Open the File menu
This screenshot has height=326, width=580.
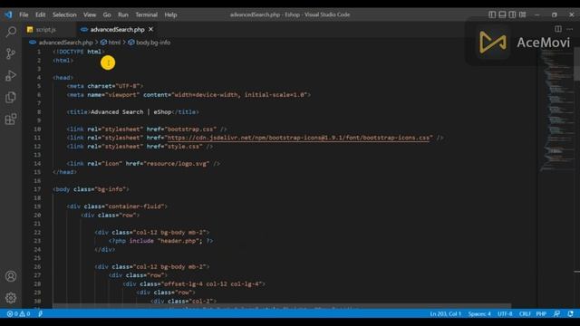pyautogui.click(x=24, y=14)
